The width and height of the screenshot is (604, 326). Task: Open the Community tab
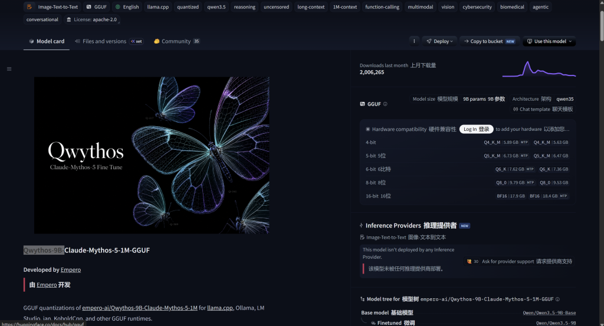coord(176,41)
